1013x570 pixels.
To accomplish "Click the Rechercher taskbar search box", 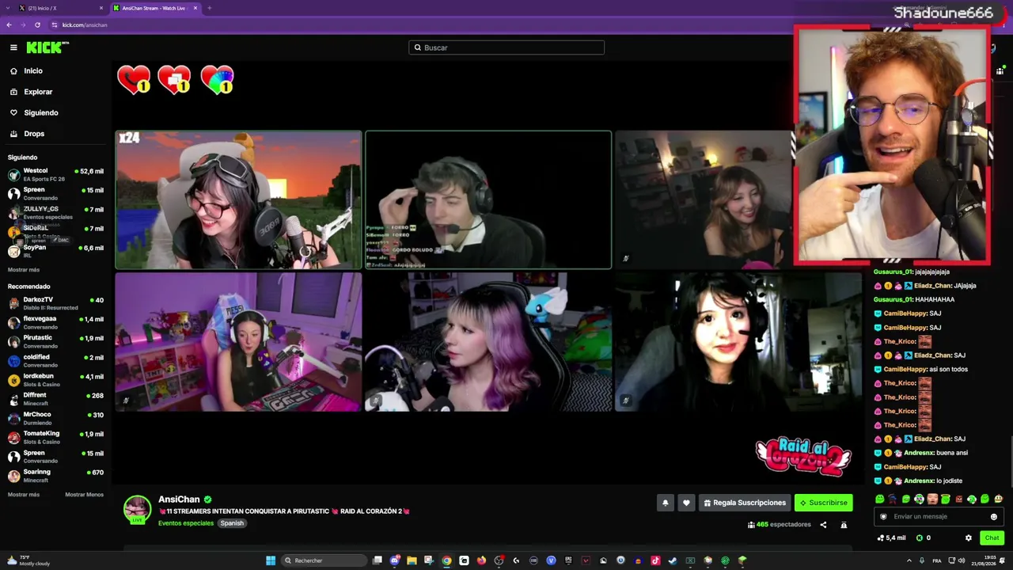I will click(323, 560).
